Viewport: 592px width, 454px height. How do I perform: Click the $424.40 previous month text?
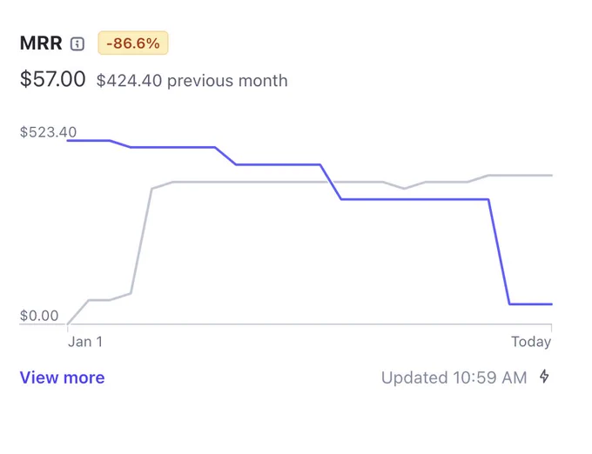[192, 81]
